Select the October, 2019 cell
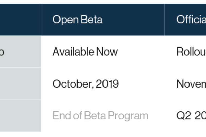Image resolution: width=206 pixels, height=137 pixels. tap(85, 84)
